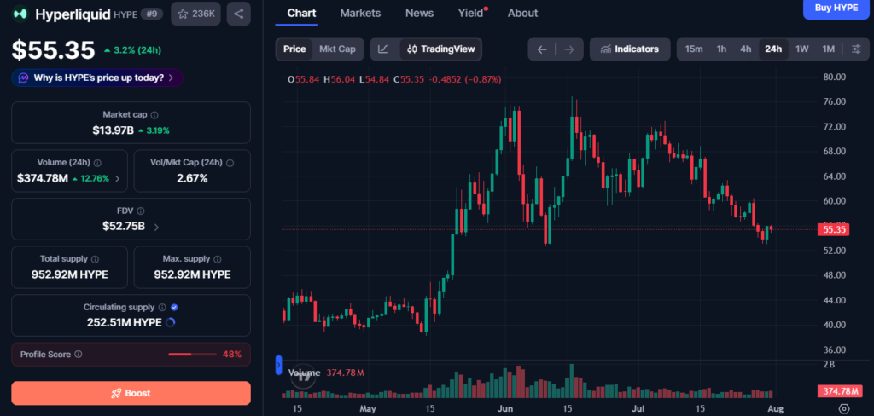This screenshot has height=416, width=874.
Task: Click the line chart view icon
Action: tap(383, 49)
